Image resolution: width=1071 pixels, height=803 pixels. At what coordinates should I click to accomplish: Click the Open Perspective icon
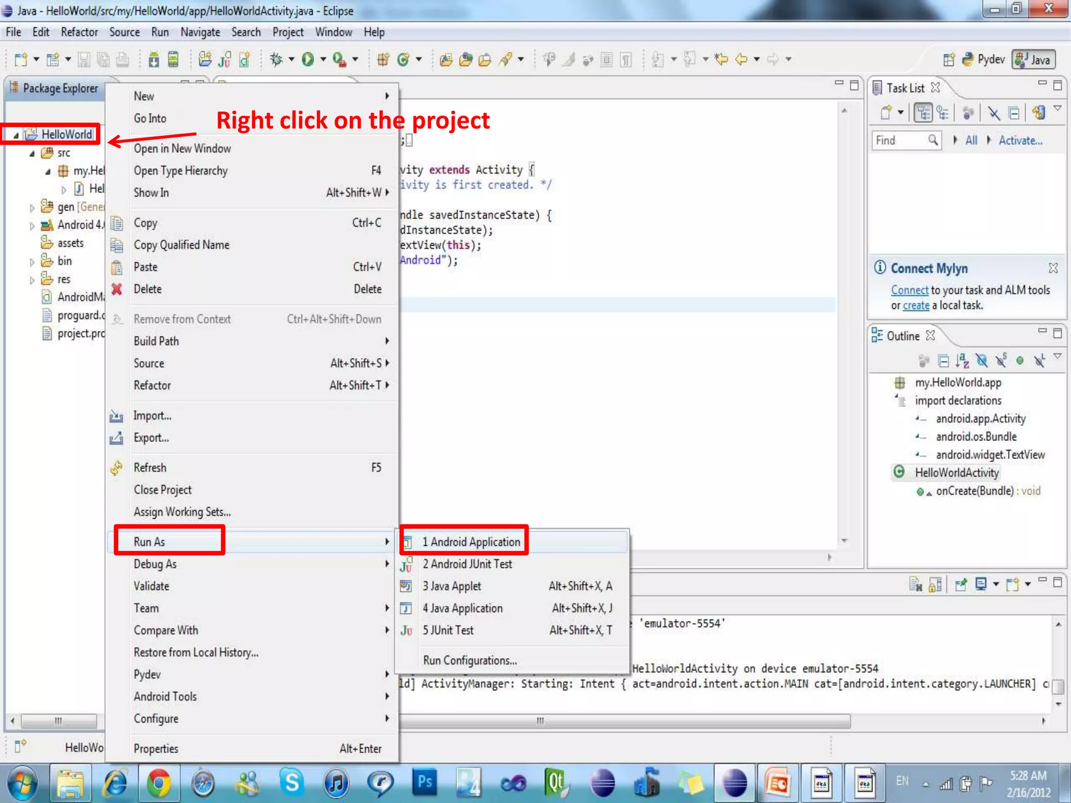click(x=949, y=60)
